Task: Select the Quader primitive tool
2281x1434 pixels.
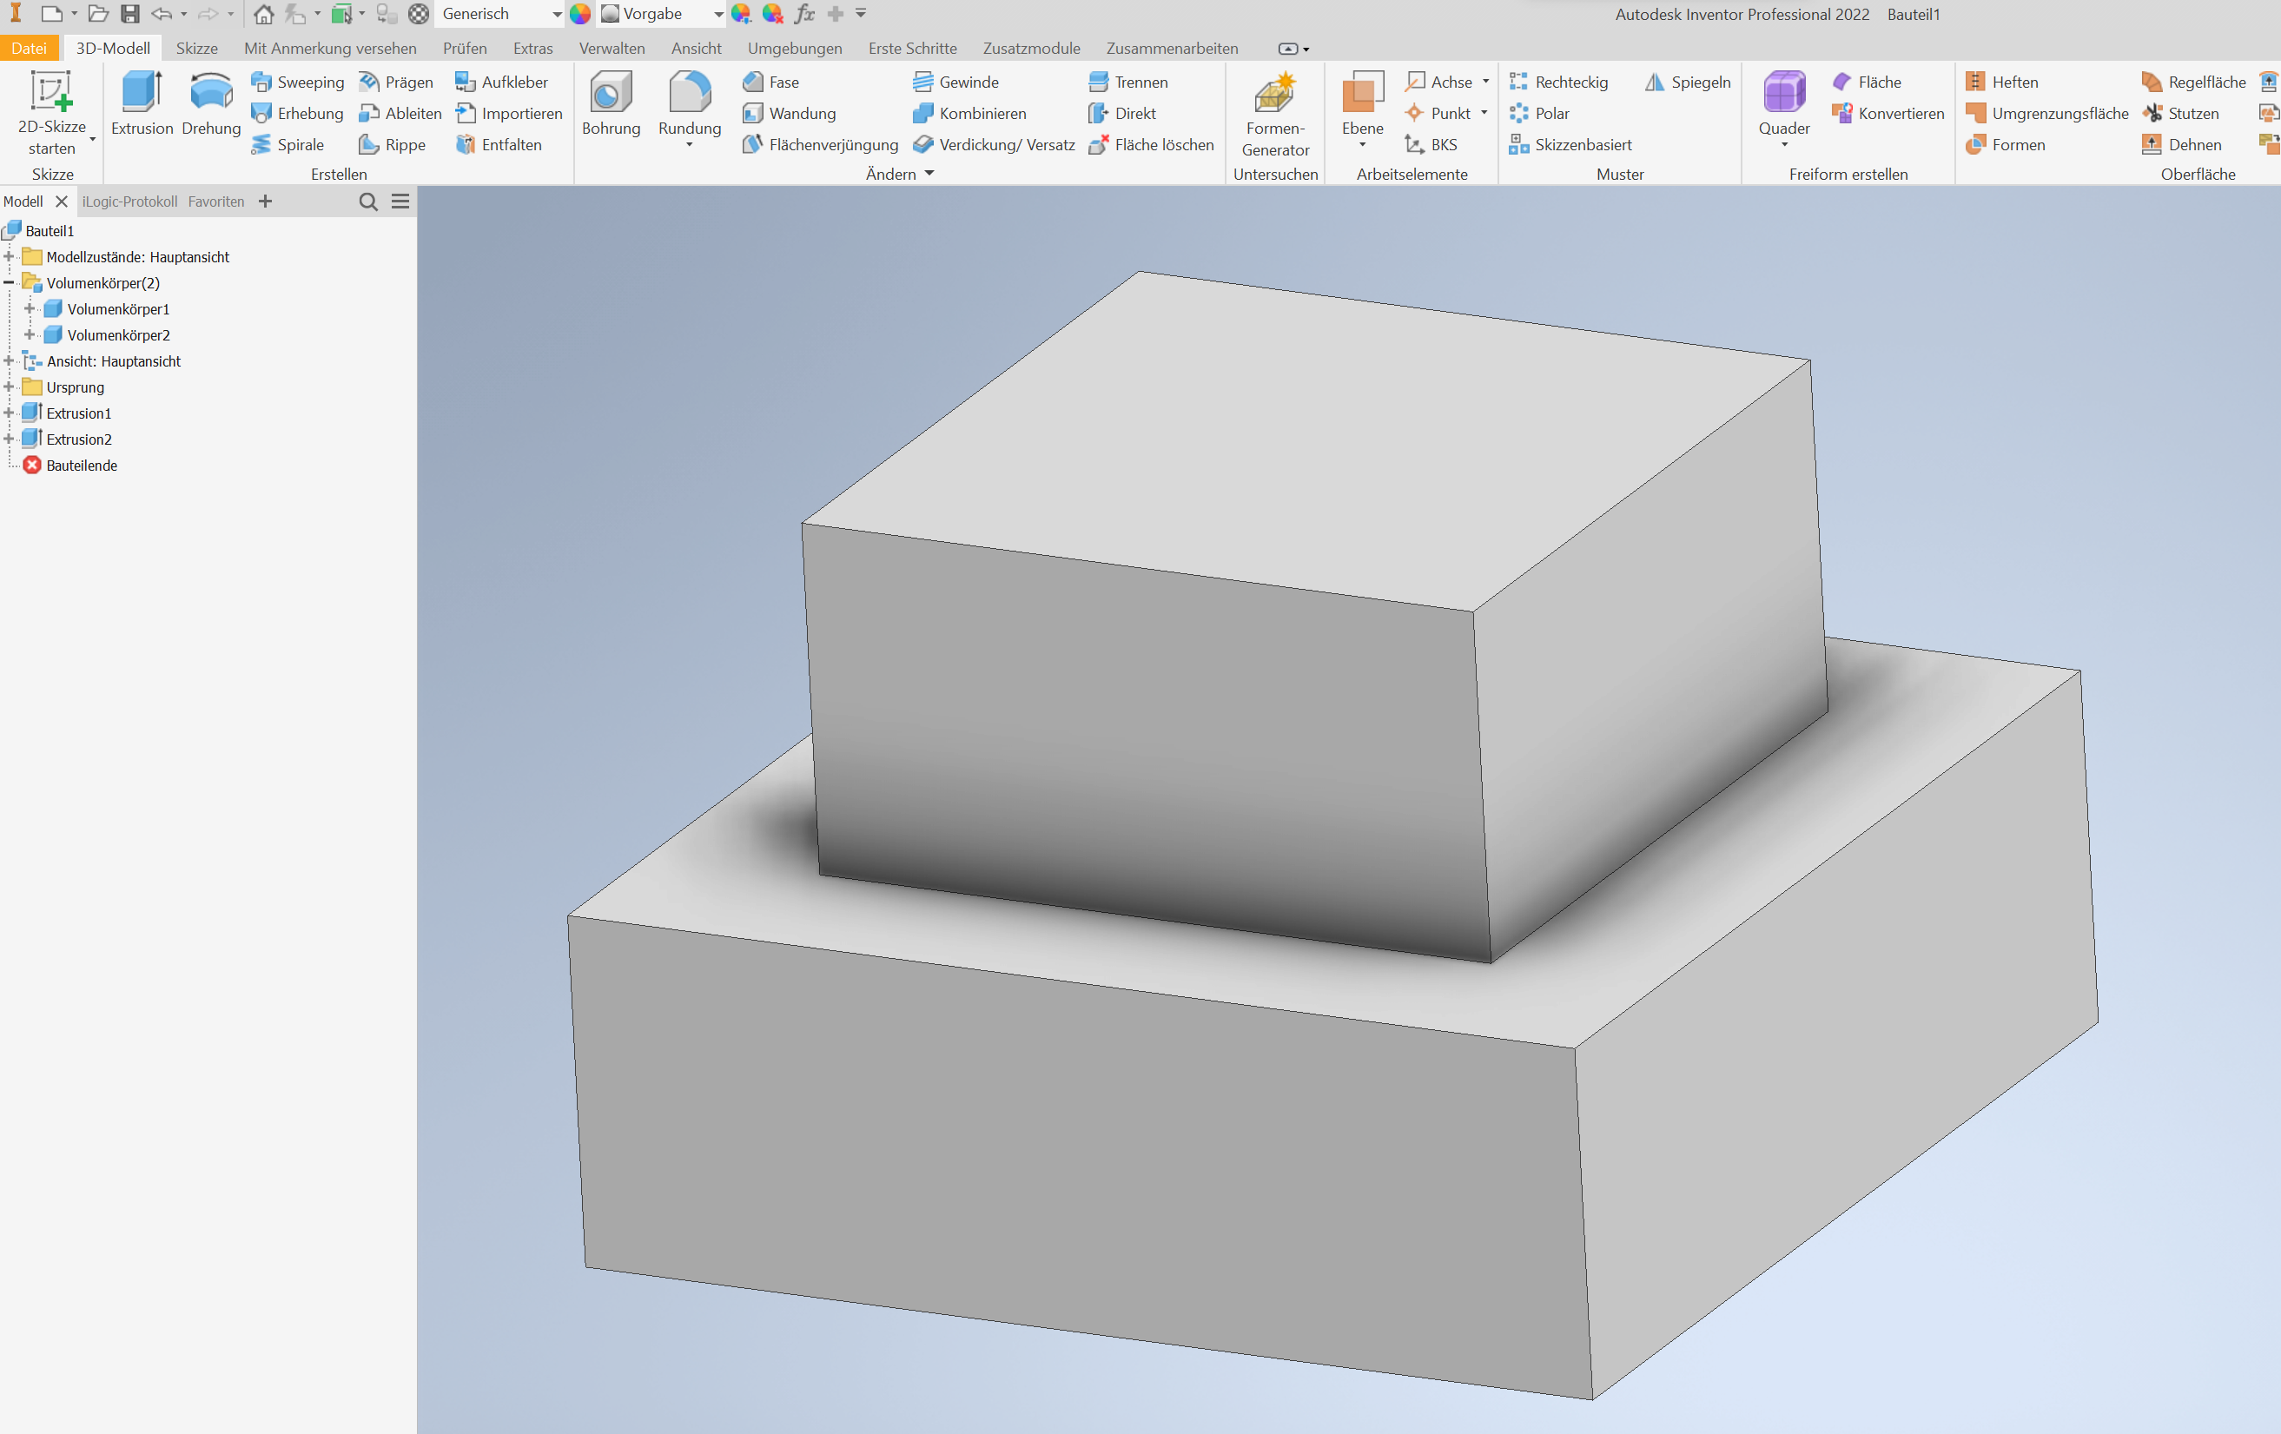Action: coord(1783,104)
